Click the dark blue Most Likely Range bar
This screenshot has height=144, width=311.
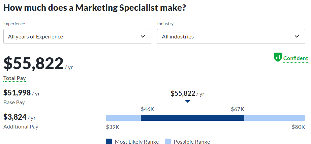coord(192,118)
